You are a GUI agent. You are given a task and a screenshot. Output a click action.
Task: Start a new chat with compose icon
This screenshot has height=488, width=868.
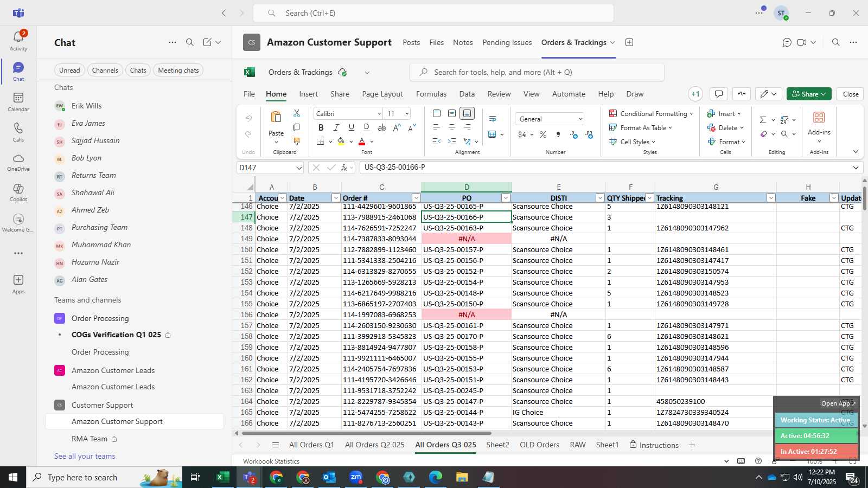pos(207,42)
